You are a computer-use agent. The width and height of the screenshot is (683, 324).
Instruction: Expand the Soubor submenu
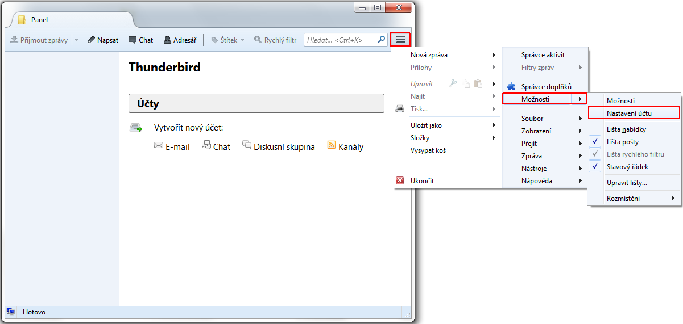[x=545, y=119]
